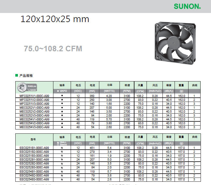
Task: Click current value 279 for EEC0251B2
Action: point(92,152)
